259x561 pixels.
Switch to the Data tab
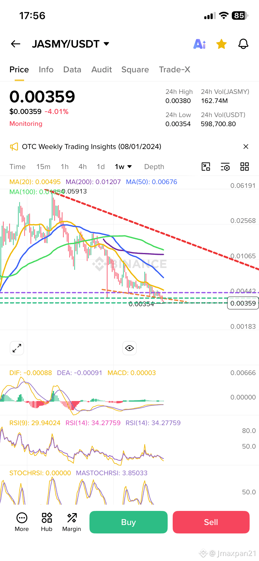click(72, 69)
